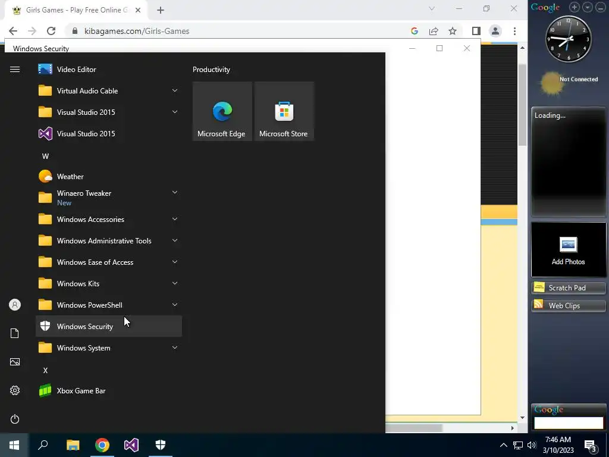
Task: Open Web Clips gadget
Action: click(x=569, y=305)
